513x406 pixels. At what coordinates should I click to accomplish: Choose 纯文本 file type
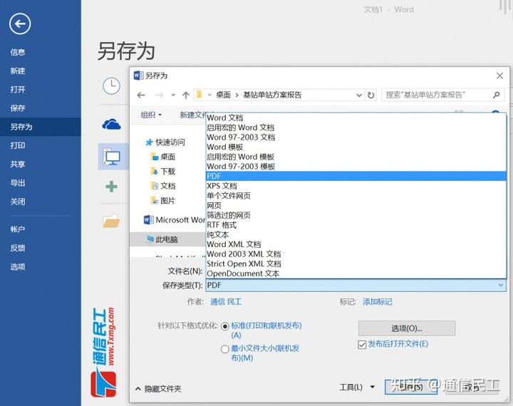[356, 234]
